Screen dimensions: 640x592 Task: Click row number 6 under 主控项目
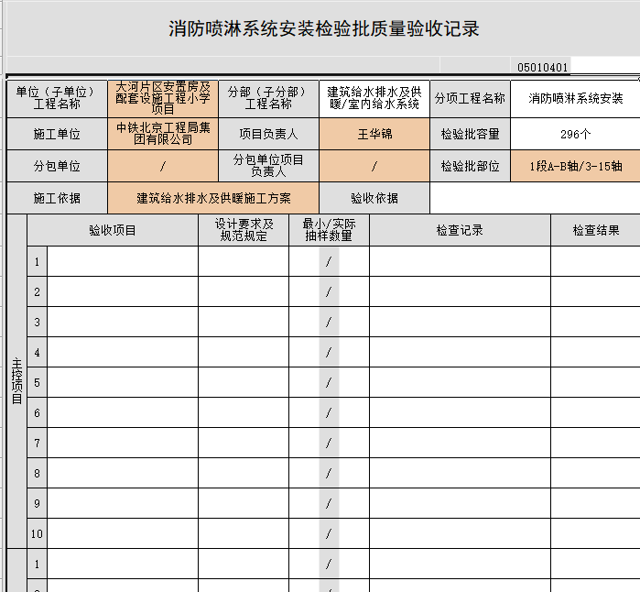coord(38,412)
